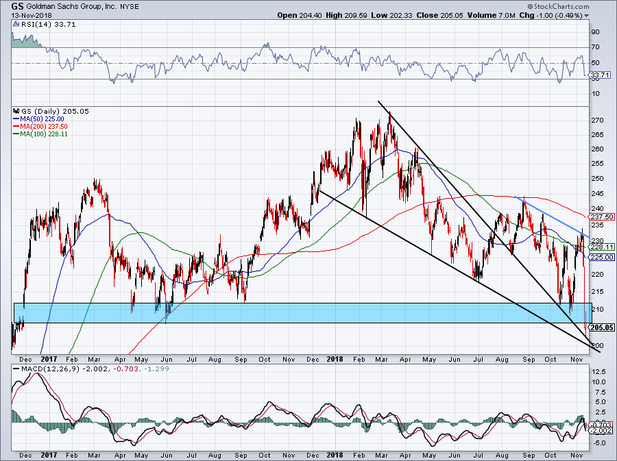The width and height of the screenshot is (617, 461).
Task: Click the RSI panel icon beside RSI(14)
Action: [16, 25]
